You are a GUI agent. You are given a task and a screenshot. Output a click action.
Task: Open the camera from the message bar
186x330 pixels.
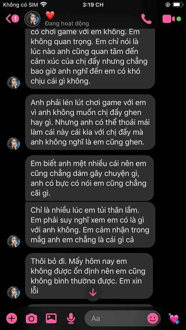click(x=31, y=318)
